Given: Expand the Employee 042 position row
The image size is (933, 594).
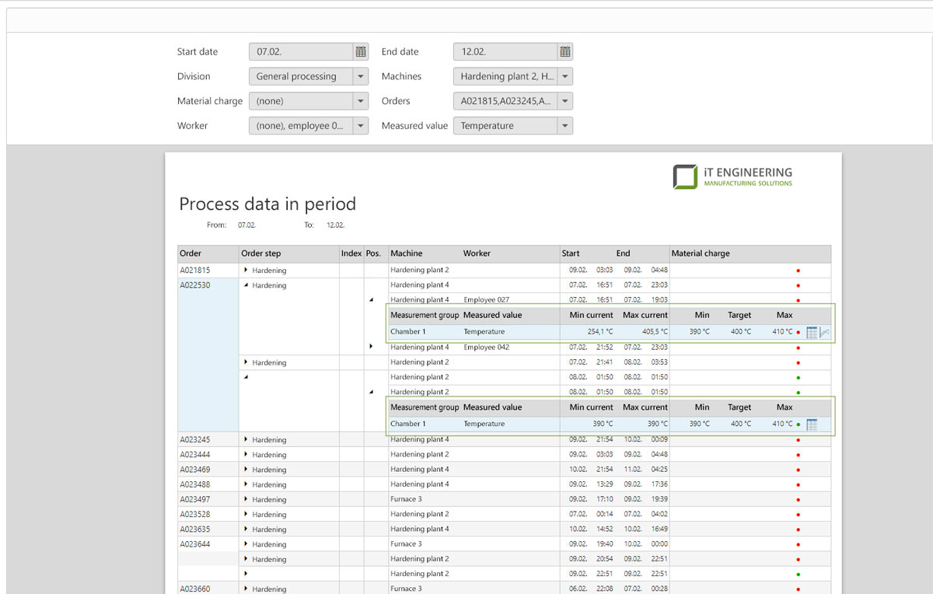Looking at the screenshot, I should [x=371, y=347].
